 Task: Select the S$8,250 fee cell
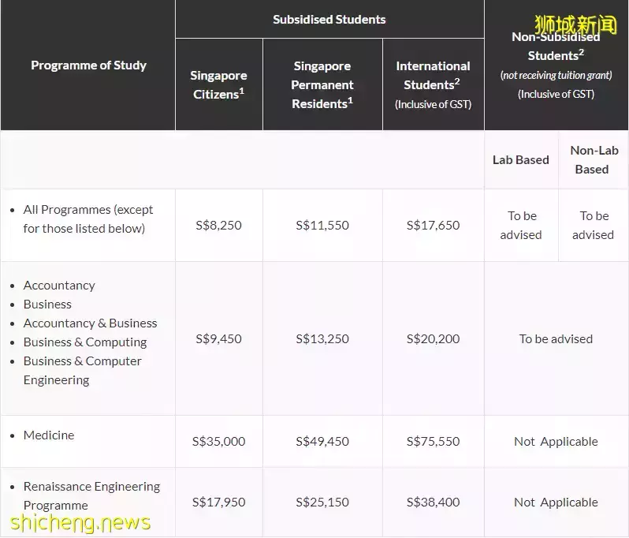(x=218, y=226)
